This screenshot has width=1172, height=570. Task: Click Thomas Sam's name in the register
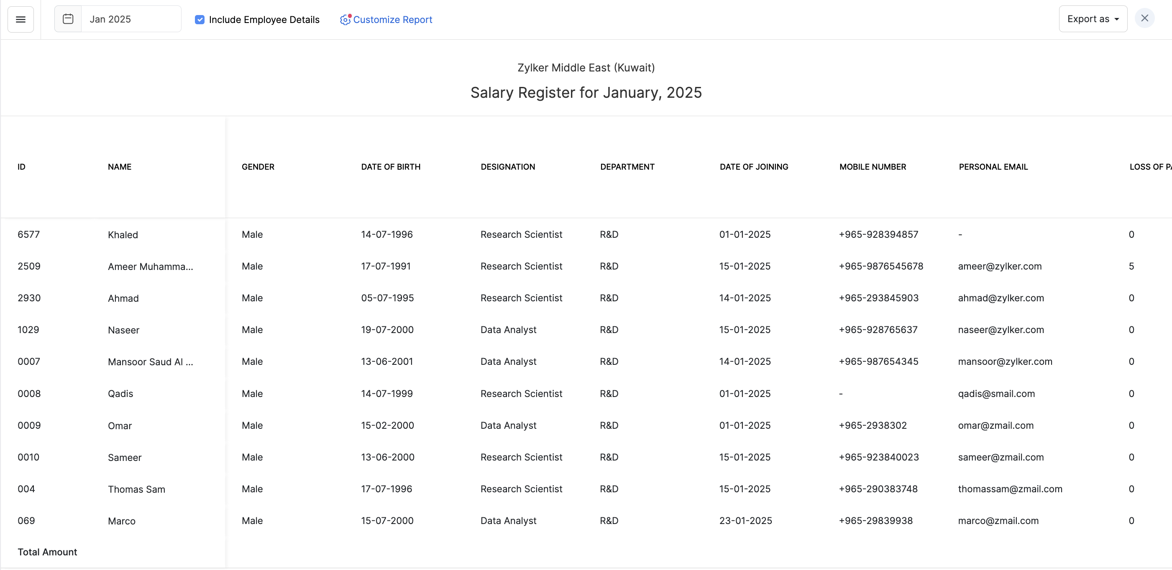pyautogui.click(x=136, y=489)
